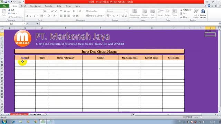221x124 pixels.
Task: Click the Windows Start button
Action: [4, 122]
